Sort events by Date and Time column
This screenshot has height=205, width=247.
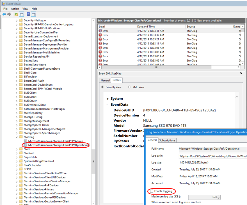click(x=161, y=27)
